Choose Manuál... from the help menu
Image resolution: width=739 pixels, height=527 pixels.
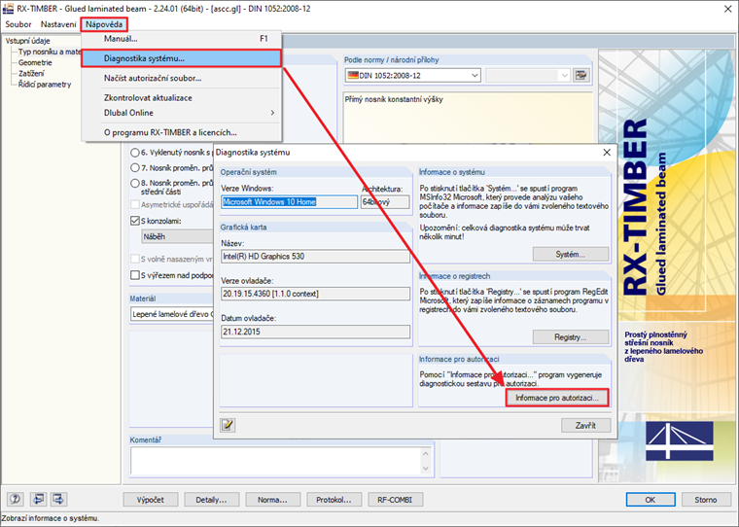point(182,39)
